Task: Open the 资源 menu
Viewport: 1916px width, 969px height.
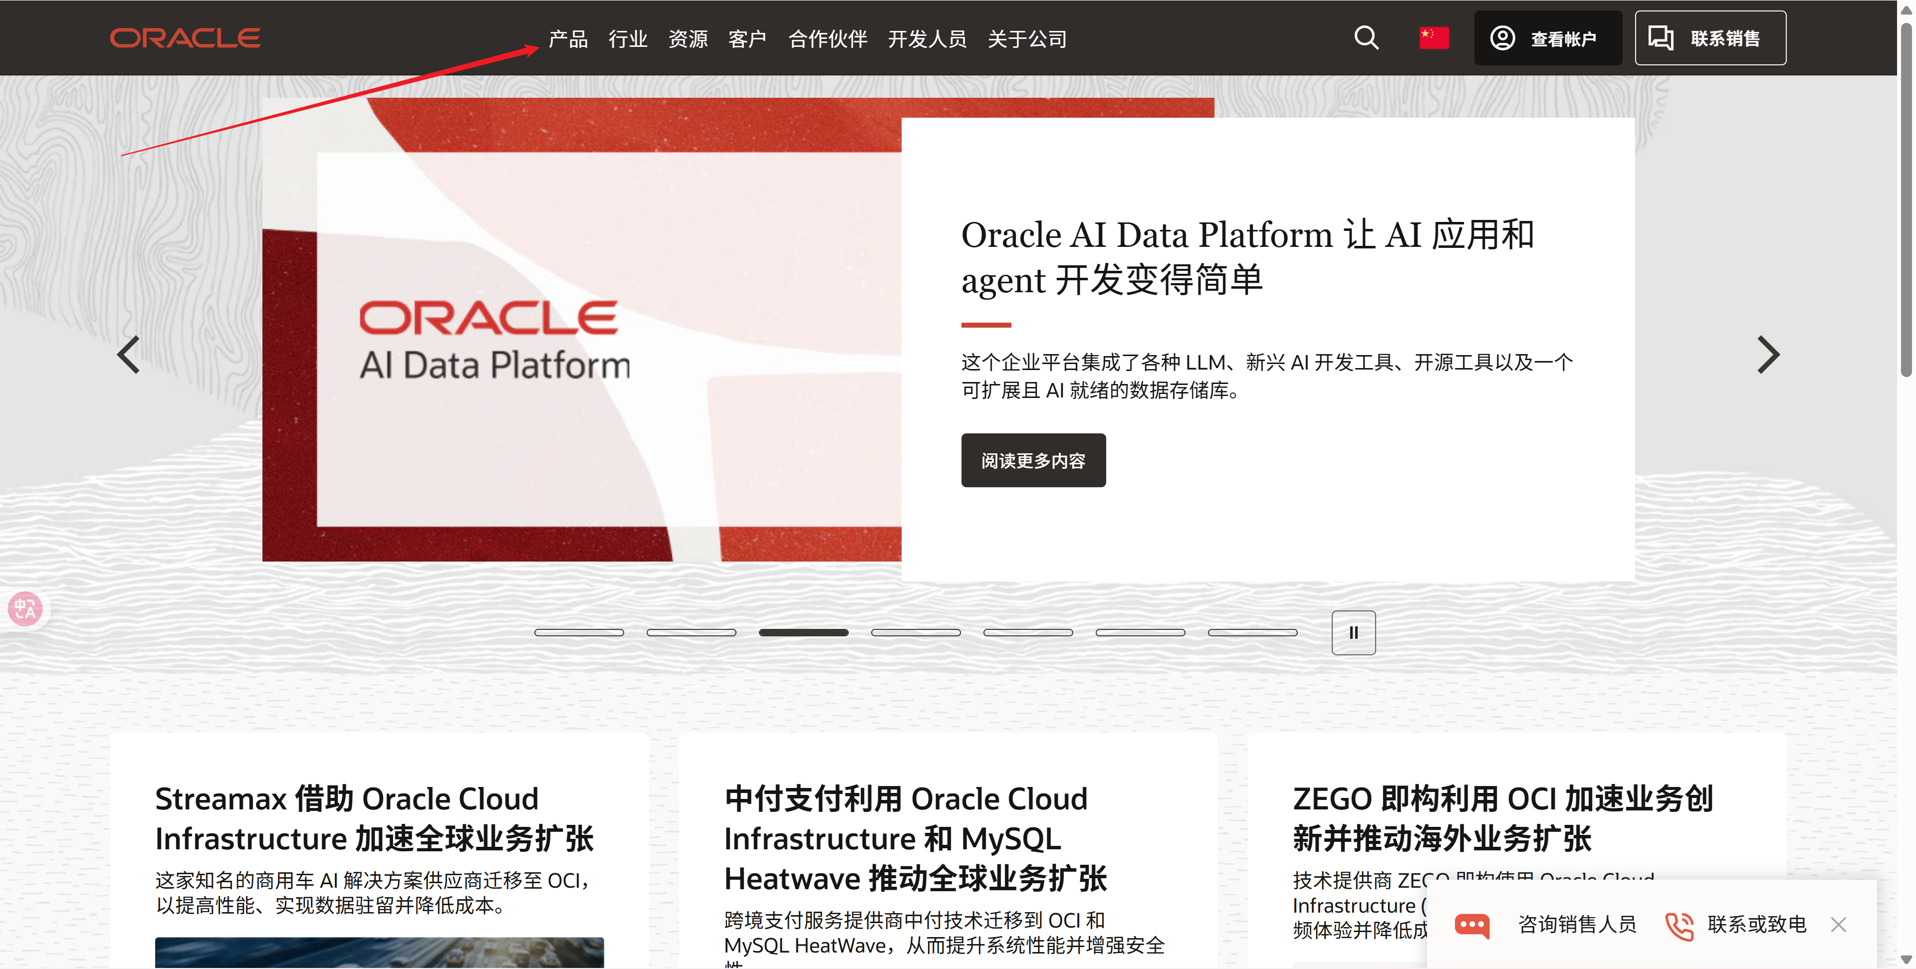Action: (688, 39)
